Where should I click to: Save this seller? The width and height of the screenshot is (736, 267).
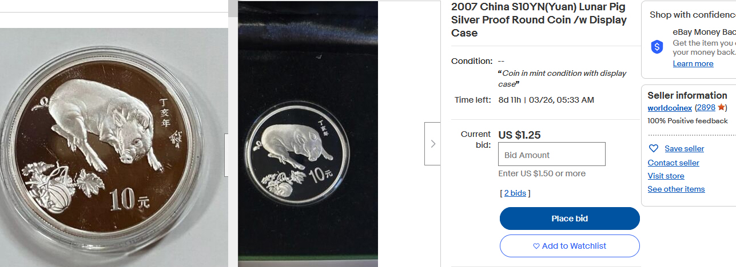click(684, 148)
